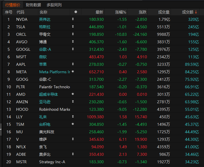Select the HOOD ticker code

click(x=22, y=109)
